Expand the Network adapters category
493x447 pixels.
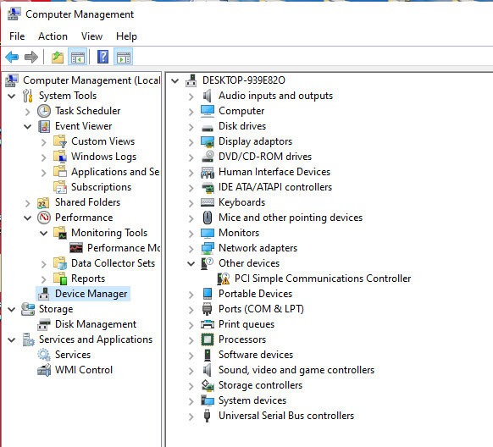191,248
